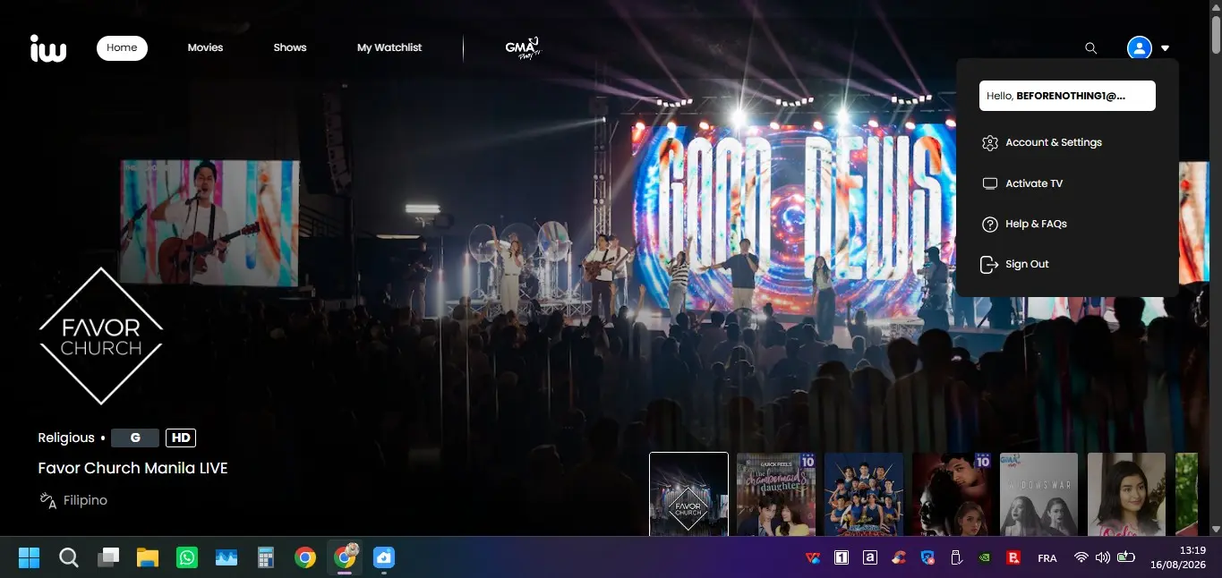Click the red B tray icon
This screenshot has width=1222, height=578.
pos(1013,558)
